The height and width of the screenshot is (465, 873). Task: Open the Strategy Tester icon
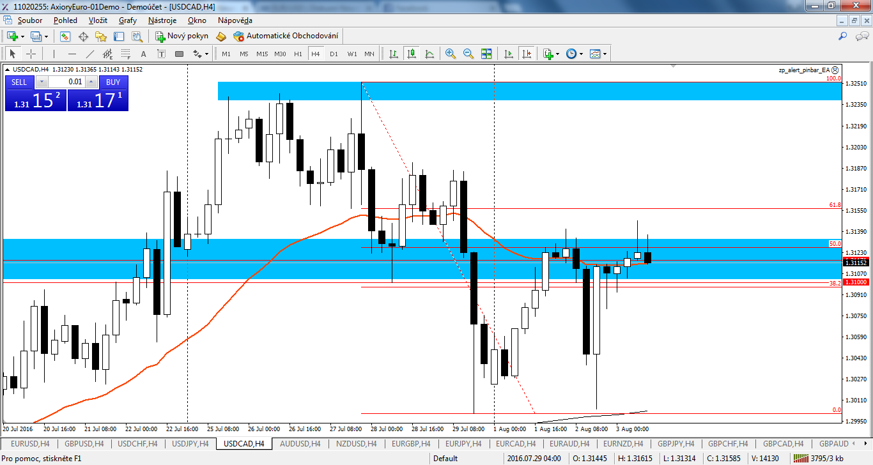pos(137,36)
